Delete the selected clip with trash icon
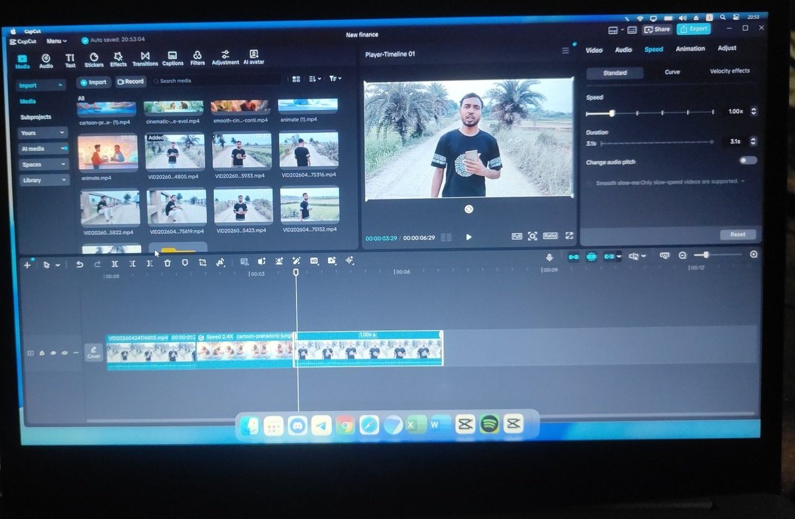795x519 pixels. point(168,263)
